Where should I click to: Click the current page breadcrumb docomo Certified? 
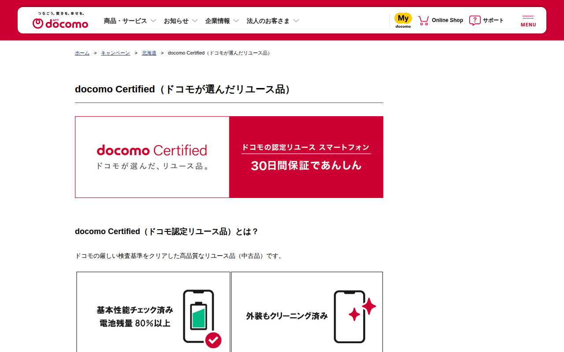[220, 53]
